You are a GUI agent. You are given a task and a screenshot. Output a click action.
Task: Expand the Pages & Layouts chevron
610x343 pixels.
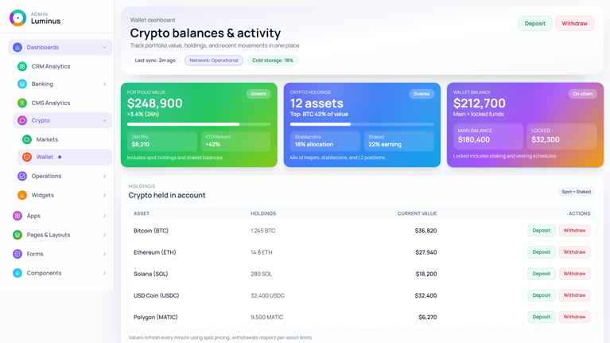pos(104,235)
